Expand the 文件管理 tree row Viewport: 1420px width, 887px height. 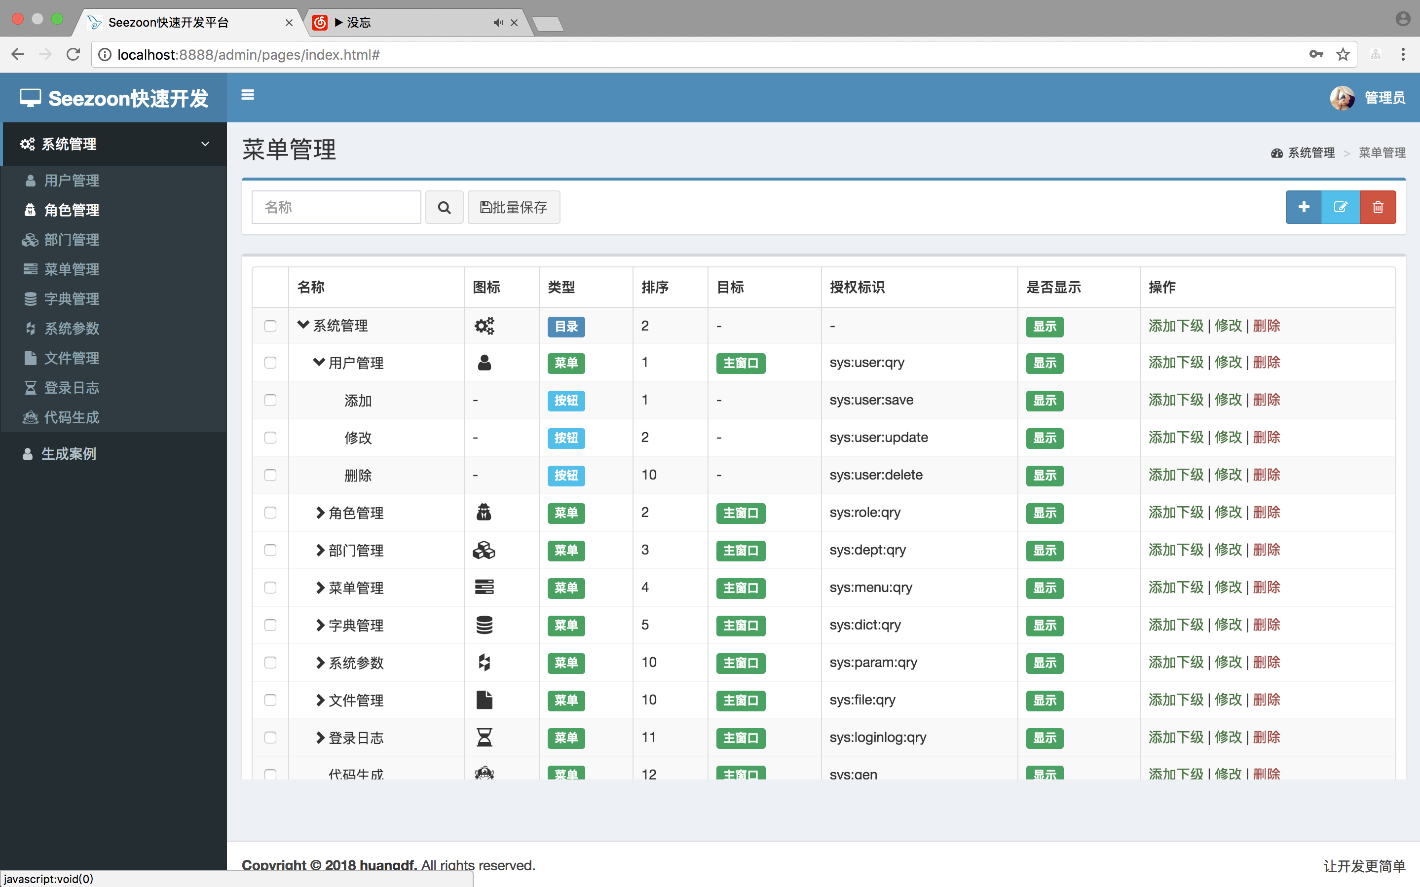(x=320, y=701)
